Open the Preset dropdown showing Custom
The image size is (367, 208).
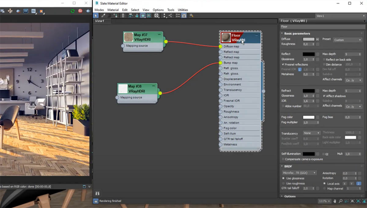[x=347, y=40]
